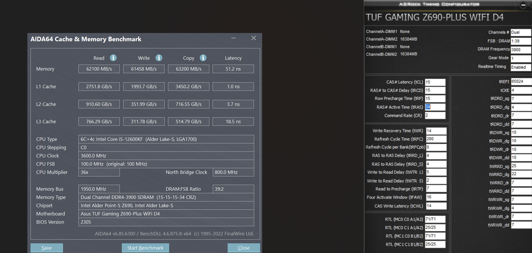Click the RAS to RAS Delay (tRRD_L) field
Image resolution: width=532 pixels, height=253 pixels.
coord(436,156)
